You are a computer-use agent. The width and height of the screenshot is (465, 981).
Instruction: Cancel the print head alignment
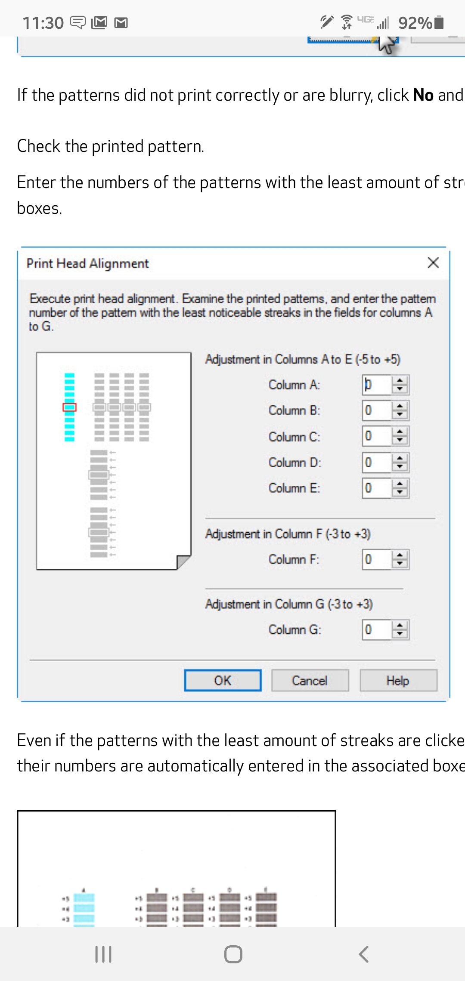pos(310,681)
